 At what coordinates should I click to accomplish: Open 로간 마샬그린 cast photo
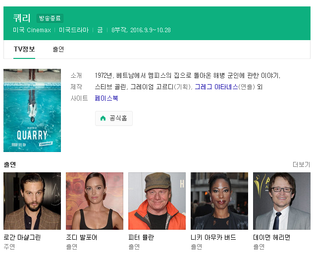tap(32, 201)
